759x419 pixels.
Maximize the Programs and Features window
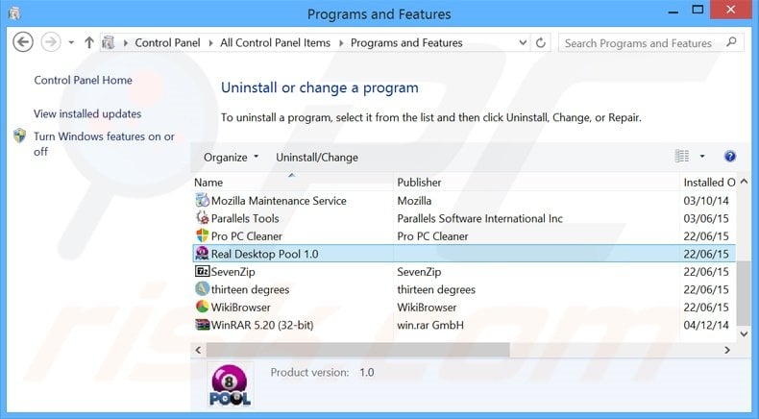[698, 10]
